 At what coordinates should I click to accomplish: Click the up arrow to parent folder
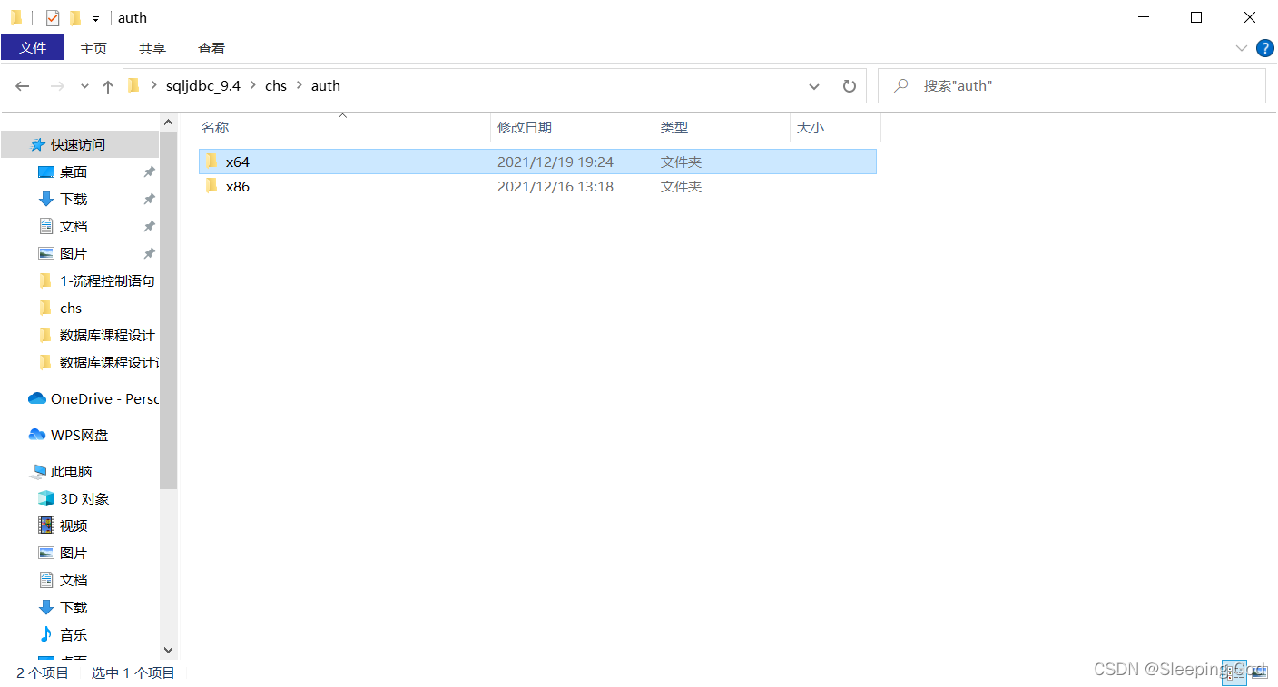107,85
